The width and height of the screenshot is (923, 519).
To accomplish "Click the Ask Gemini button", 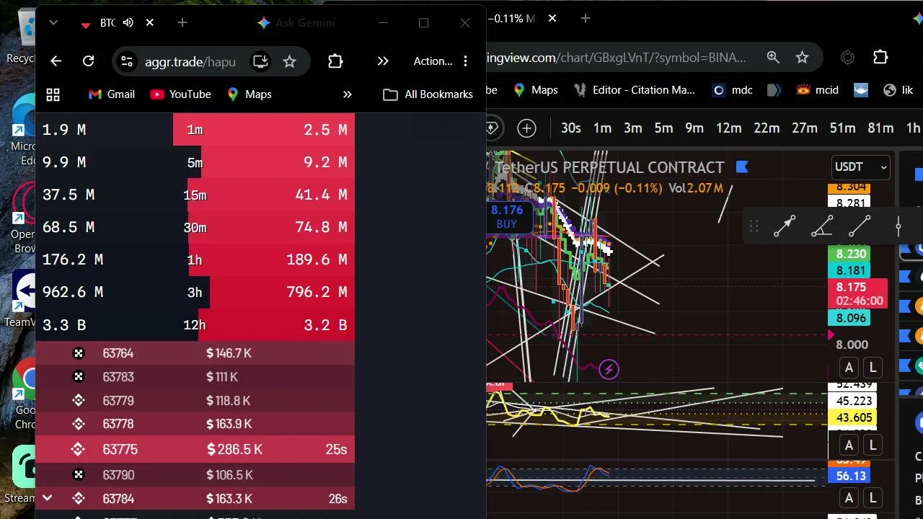I will point(296,23).
